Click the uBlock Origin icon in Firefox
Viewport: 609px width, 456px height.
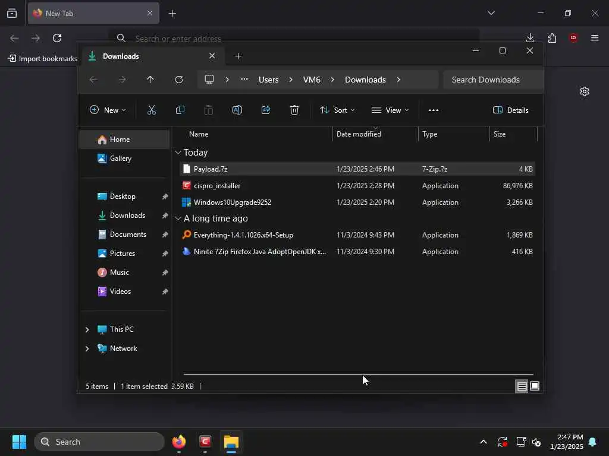573,38
